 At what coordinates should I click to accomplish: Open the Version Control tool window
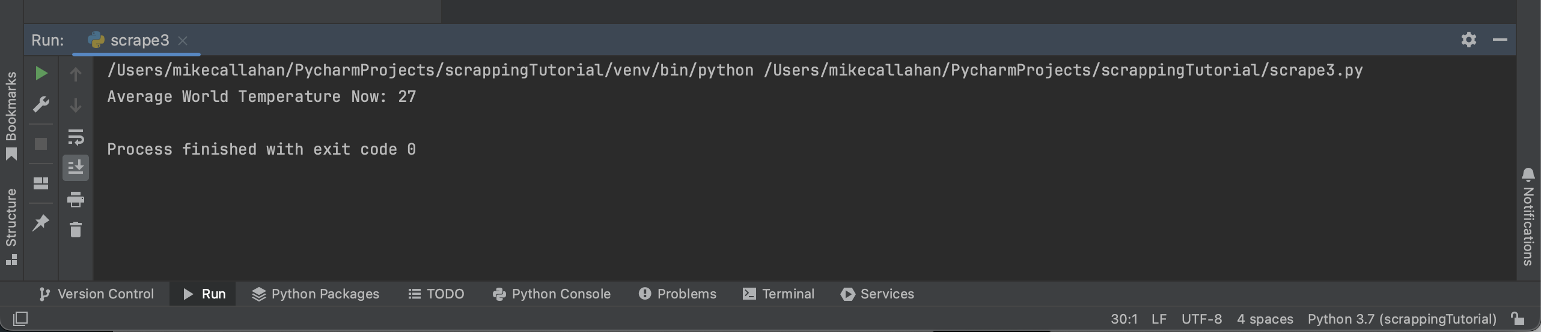(x=97, y=294)
